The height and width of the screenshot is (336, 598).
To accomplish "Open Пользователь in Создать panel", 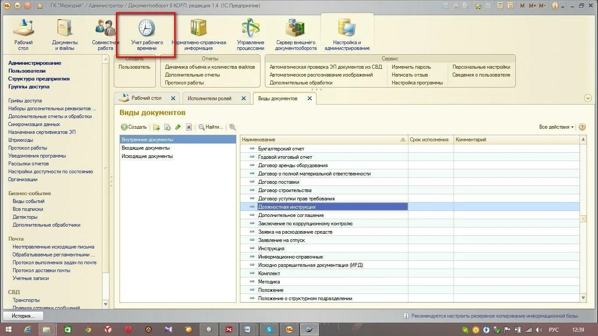I will (x=134, y=67).
